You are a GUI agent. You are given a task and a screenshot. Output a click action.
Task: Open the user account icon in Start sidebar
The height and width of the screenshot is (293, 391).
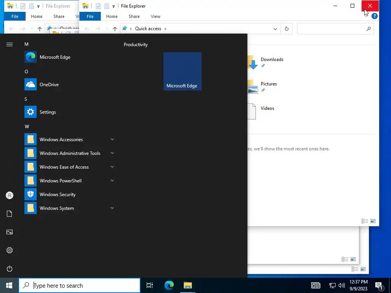[10, 195]
